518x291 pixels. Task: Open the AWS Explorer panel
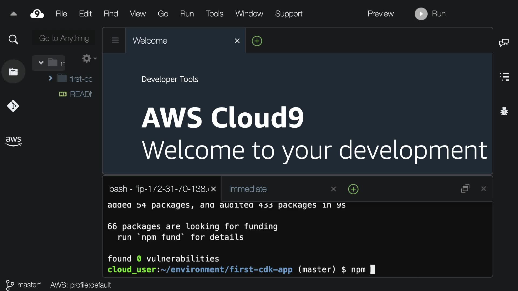pos(13,141)
